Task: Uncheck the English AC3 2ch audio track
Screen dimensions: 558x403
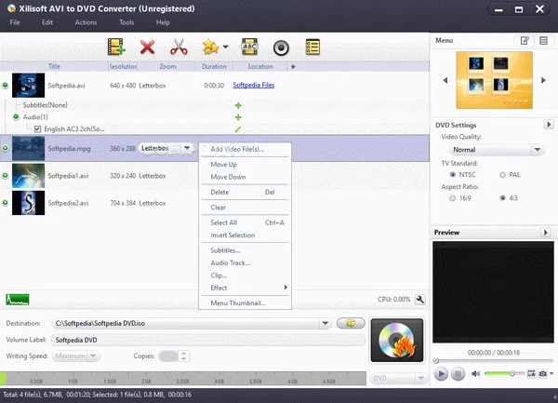Action: 37,128
